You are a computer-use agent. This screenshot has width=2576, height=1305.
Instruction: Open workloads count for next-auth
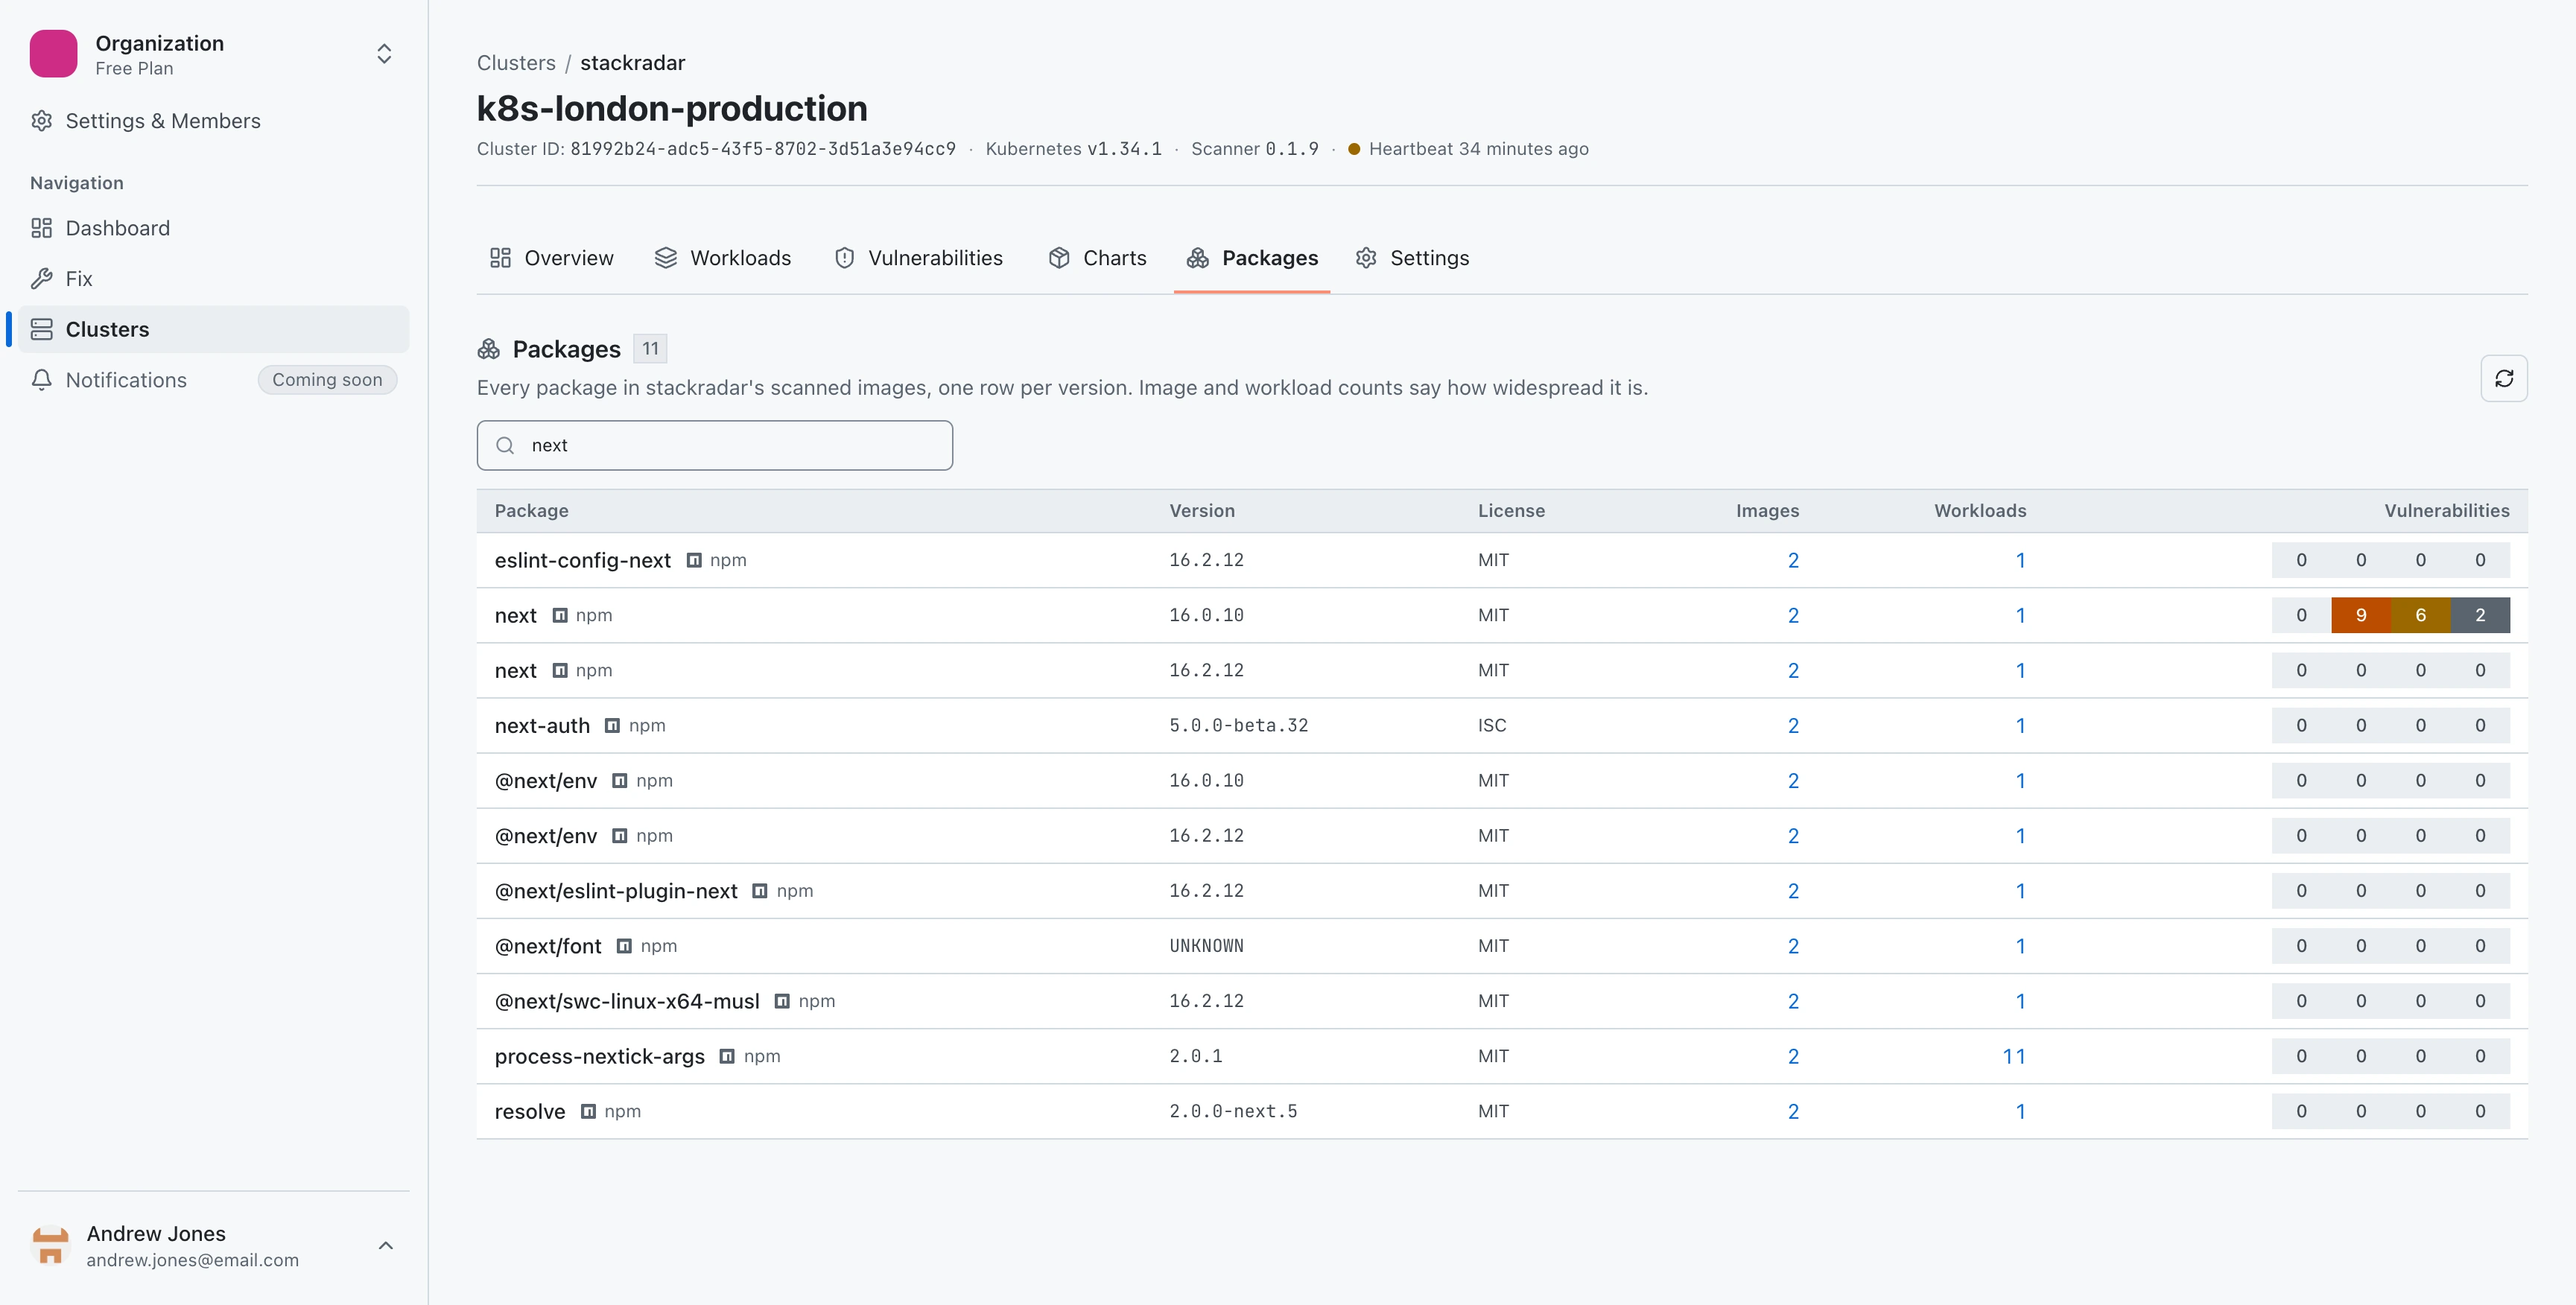(x=2020, y=725)
